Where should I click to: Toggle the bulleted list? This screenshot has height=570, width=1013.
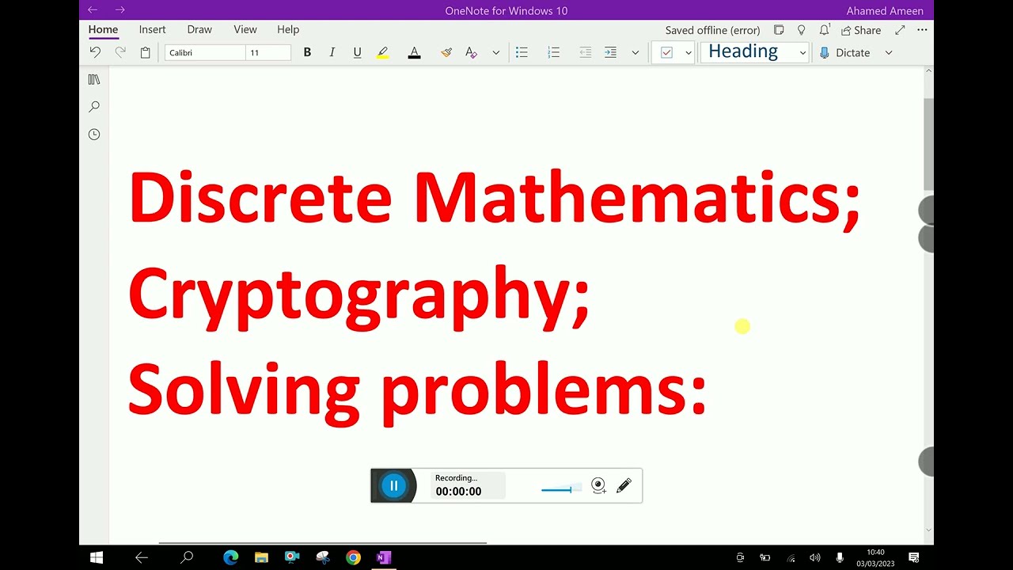522,52
